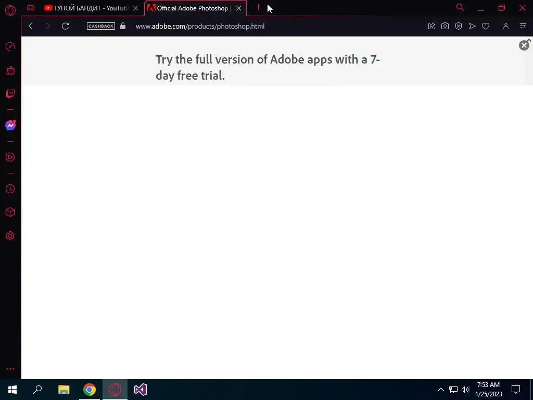Open network status tray icon
The width and height of the screenshot is (533, 400).
453,390
